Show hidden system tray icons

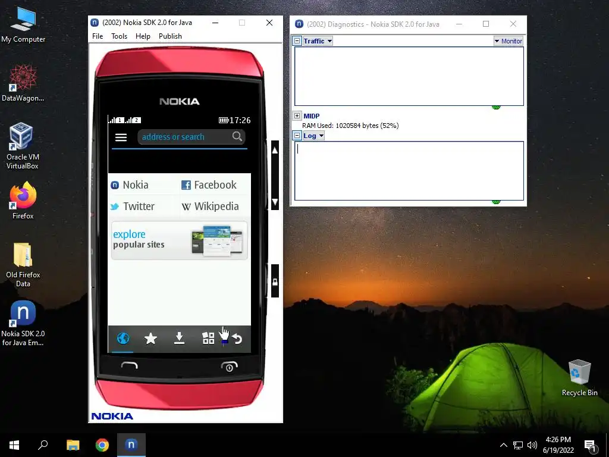point(503,445)
